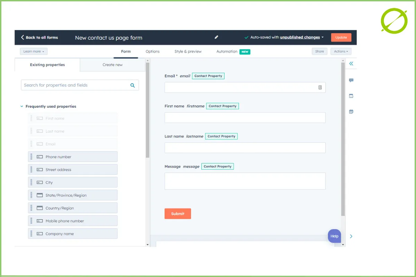Open the Style & preview tab
This screenshot has width=416, height=277.
tap(188, 52)
